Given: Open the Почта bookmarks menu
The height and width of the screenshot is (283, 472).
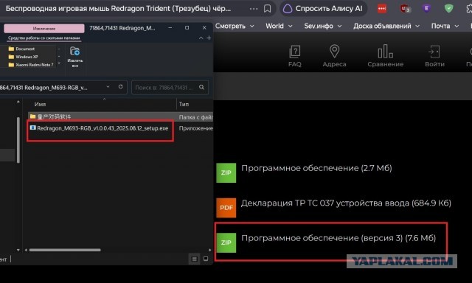Looking at the screenshot, I should (445, 27).
